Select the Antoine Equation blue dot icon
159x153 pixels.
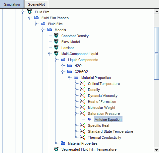[x=89, y=119]
